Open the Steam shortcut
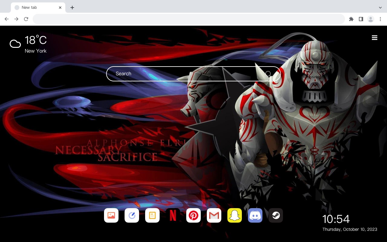 coord(276,215)
